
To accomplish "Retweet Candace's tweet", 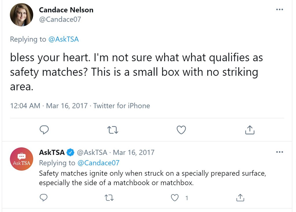I will click(112, 130).
